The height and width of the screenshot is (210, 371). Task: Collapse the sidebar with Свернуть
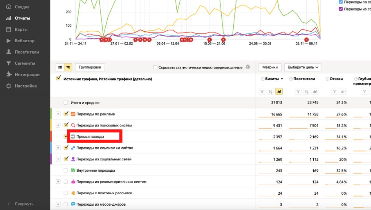coord(24,204)
